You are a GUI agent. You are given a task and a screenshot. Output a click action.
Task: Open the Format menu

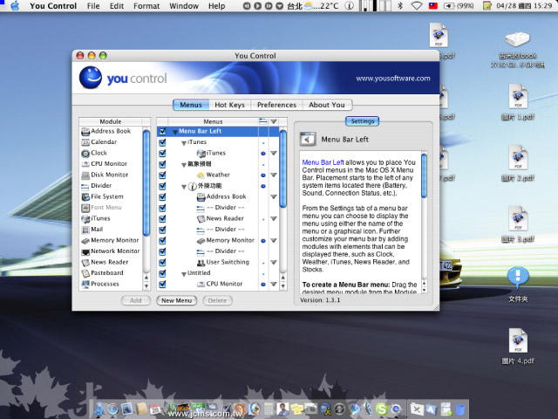[146, 6]
